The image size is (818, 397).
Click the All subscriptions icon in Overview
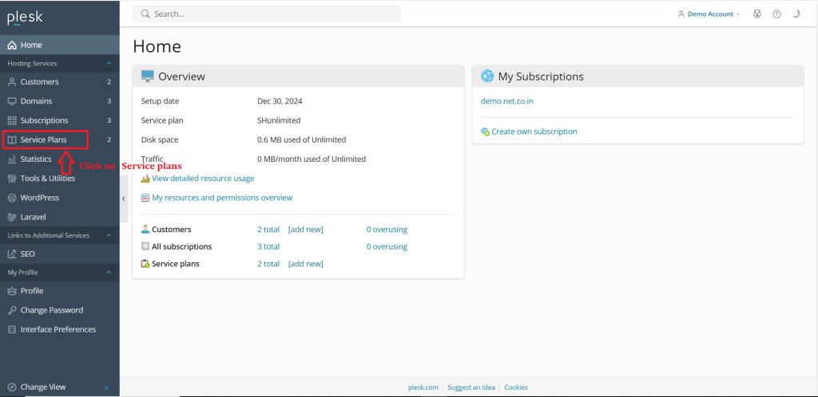[145, 246]
